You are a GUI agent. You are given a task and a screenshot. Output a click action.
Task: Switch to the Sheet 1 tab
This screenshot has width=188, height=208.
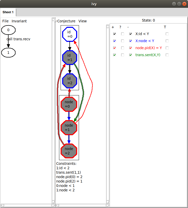(8, 12)
